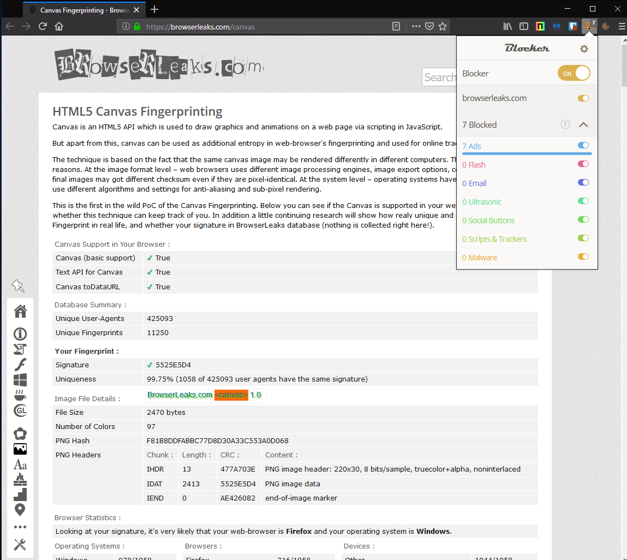Save page to Pocket icon
The width and height of the screenshot is (627, 560).
(x=429, y=26)
